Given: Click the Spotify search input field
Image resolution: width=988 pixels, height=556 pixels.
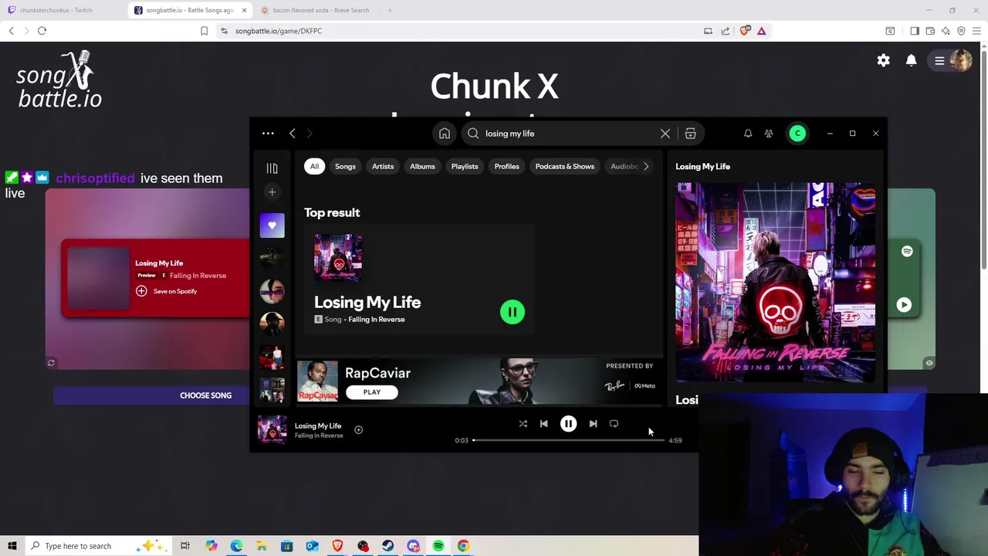Looking at the screenshot, I should coord(571,134).
